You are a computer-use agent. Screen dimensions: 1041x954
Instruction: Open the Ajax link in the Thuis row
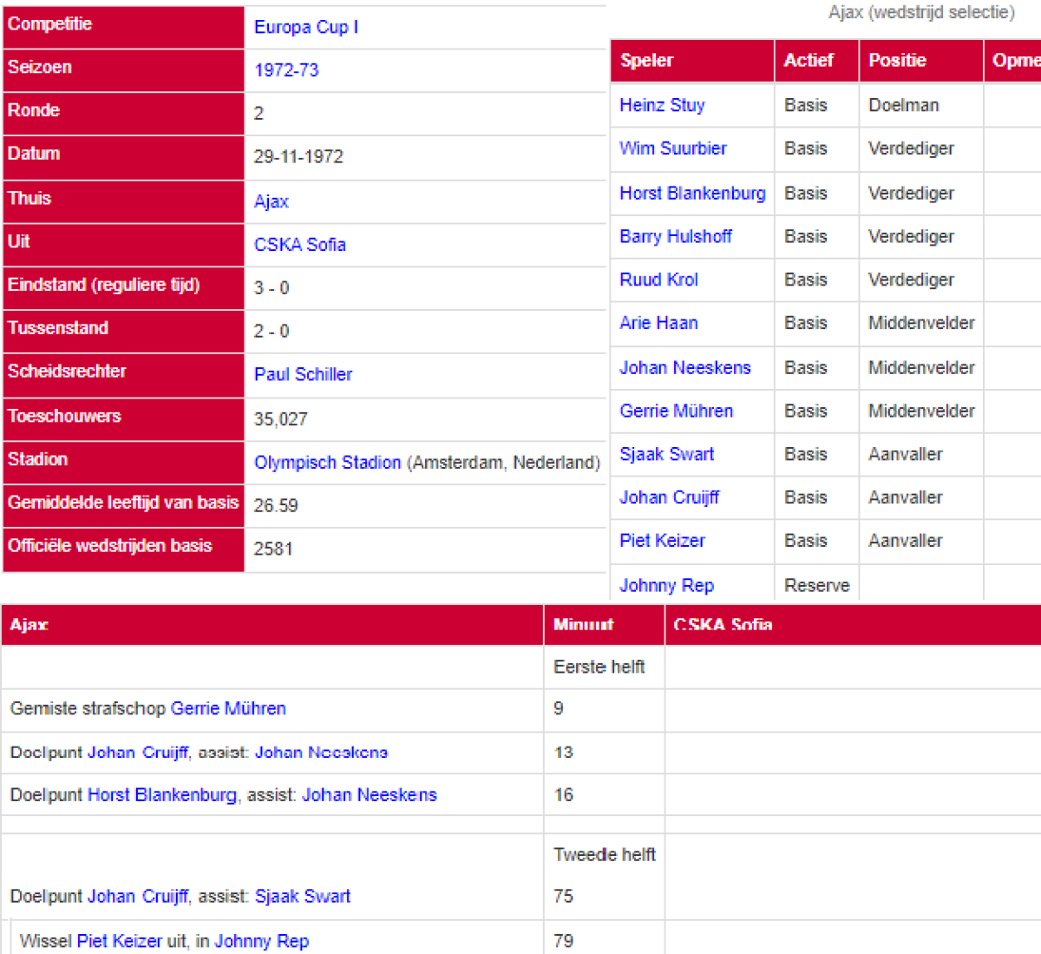click(x=271, y=201)
